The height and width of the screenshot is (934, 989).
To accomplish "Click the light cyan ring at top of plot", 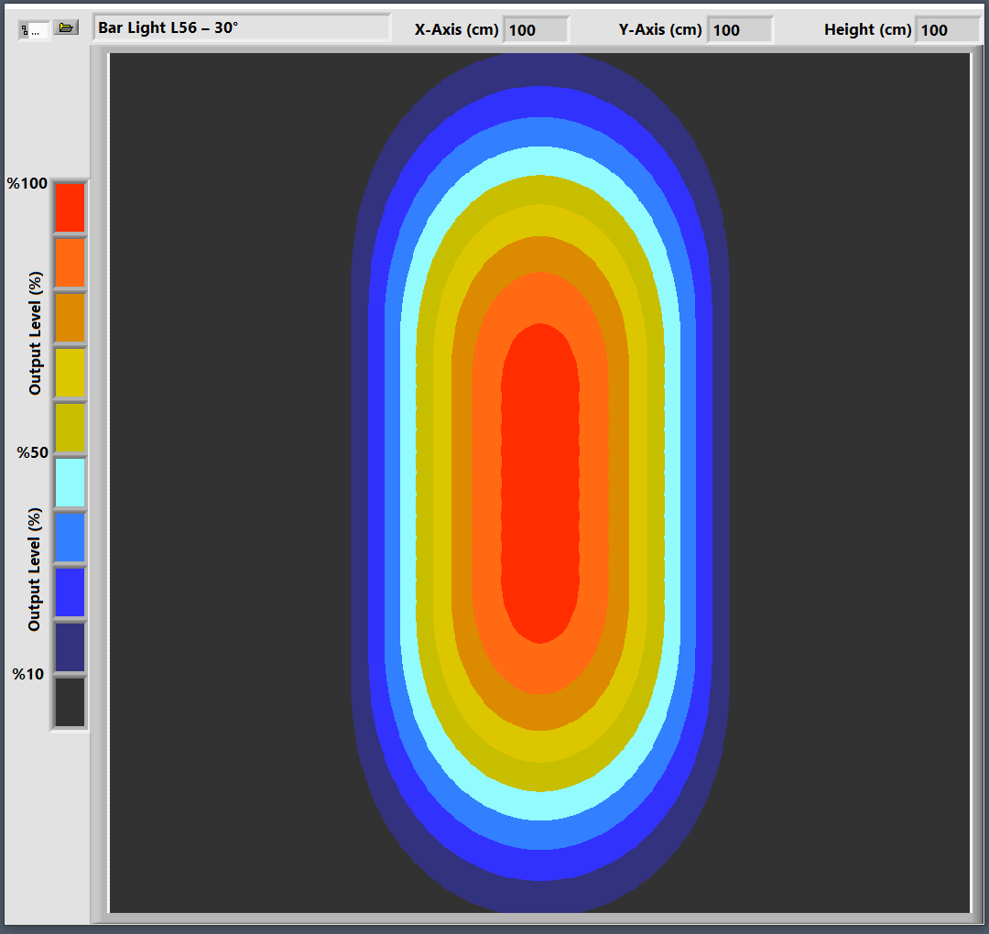I will tap(540, 161).
